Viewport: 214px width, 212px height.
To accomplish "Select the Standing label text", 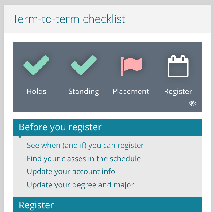I will pyautogui.click(x=84, y=92).
